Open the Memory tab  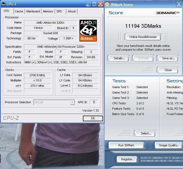point(48,11)
